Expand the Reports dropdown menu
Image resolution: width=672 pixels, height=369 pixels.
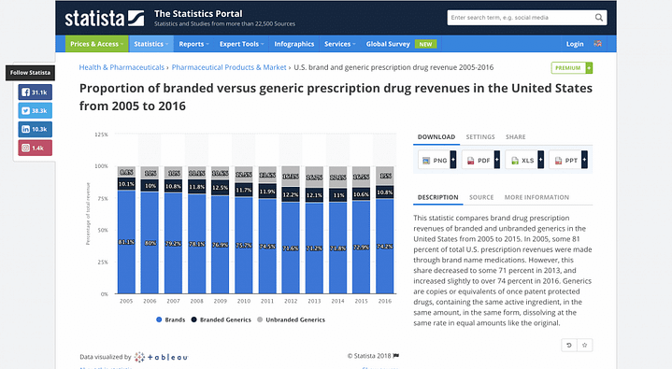(193, 44)
